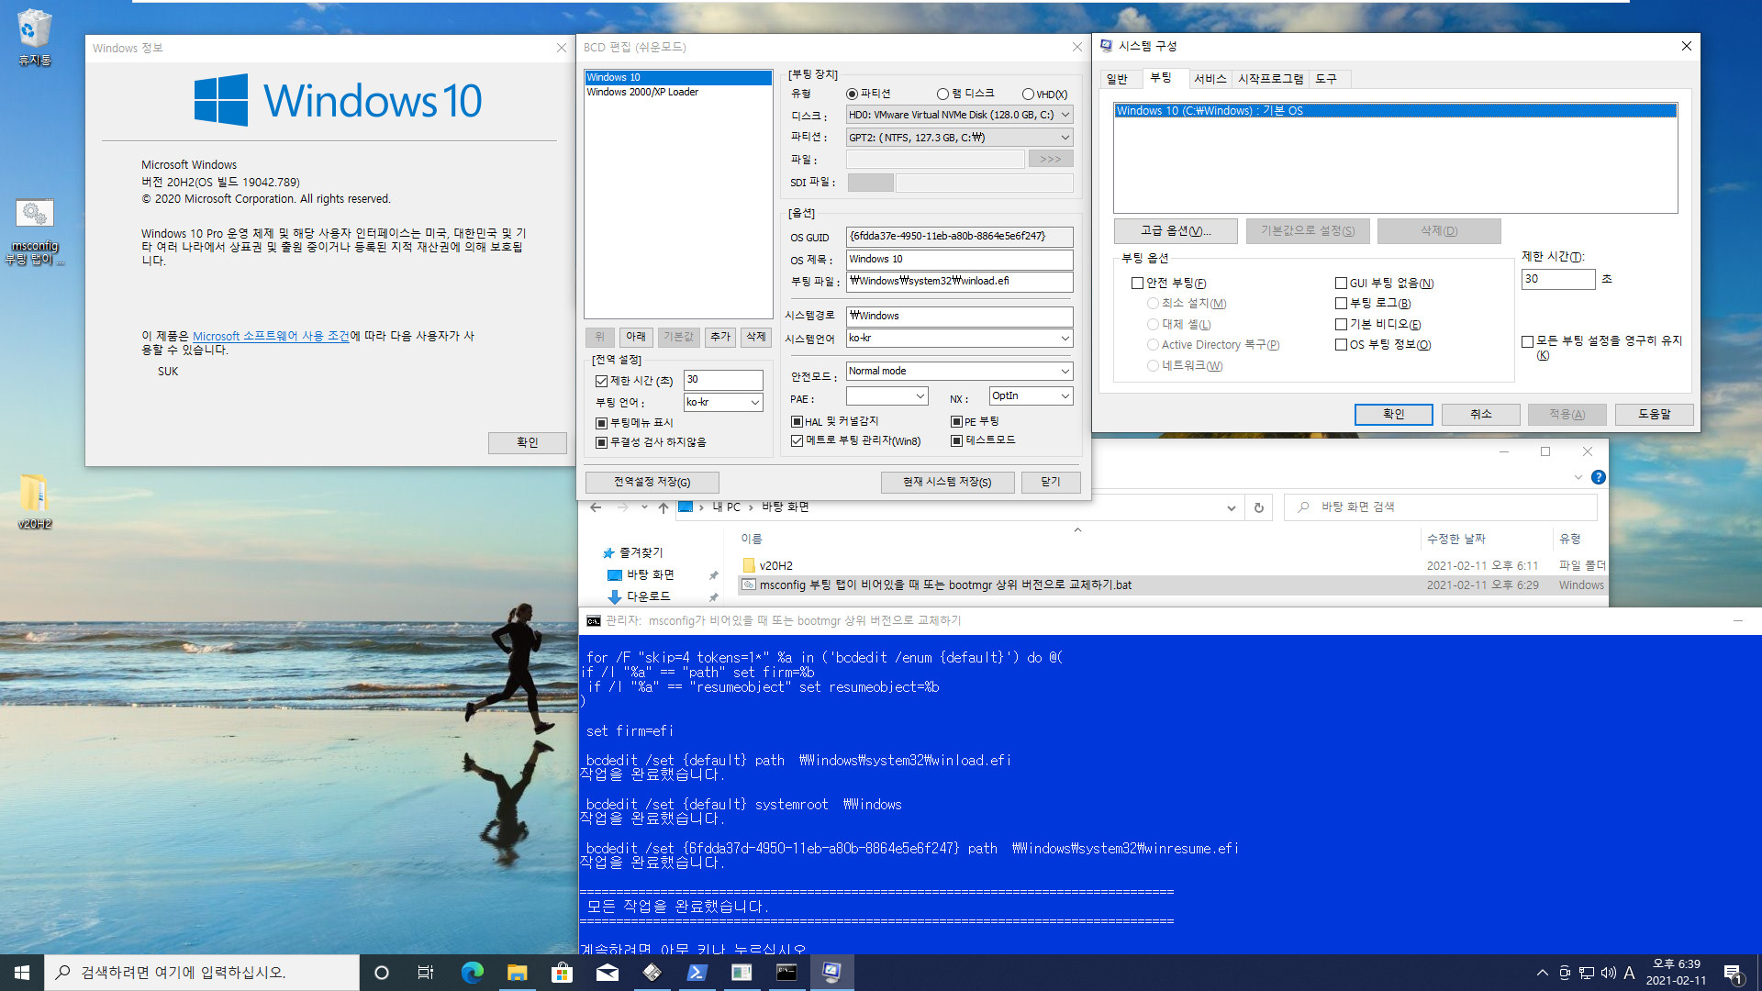1762x991 pixels.
Task: Toggle the timeout seconds checkbox in BCD editor
Action: click(601, 381)
